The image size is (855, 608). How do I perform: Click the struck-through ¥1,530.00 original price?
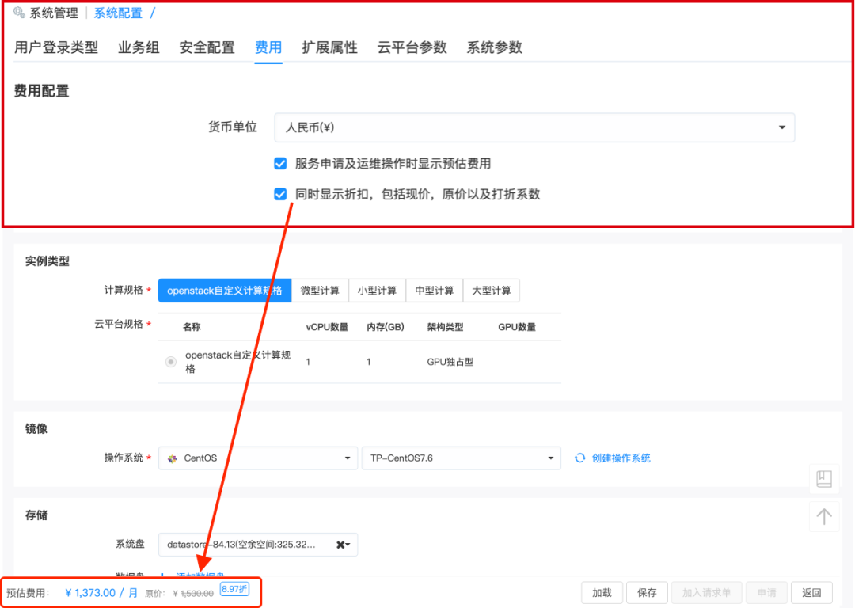coord(193,594)
